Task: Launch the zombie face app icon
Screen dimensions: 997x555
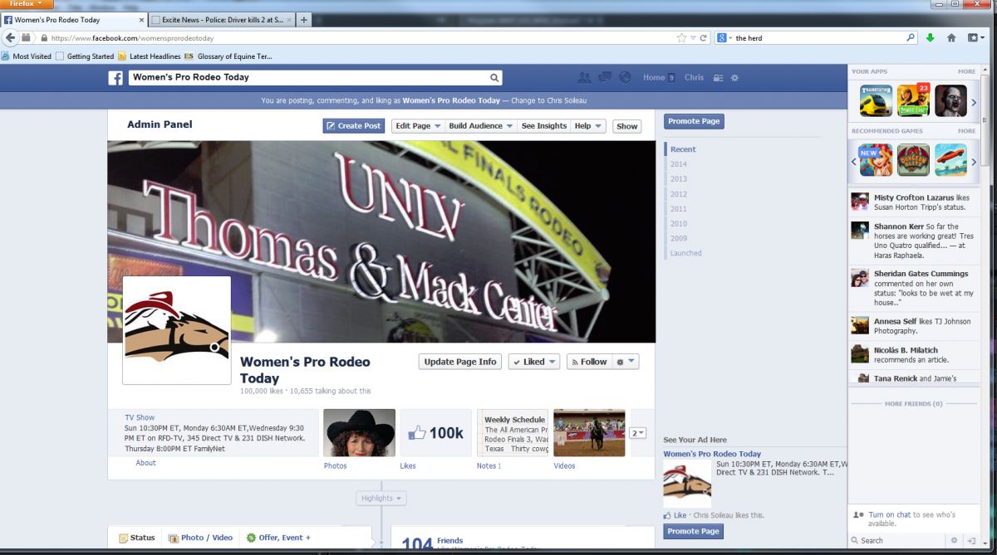Action: [950, 101]
